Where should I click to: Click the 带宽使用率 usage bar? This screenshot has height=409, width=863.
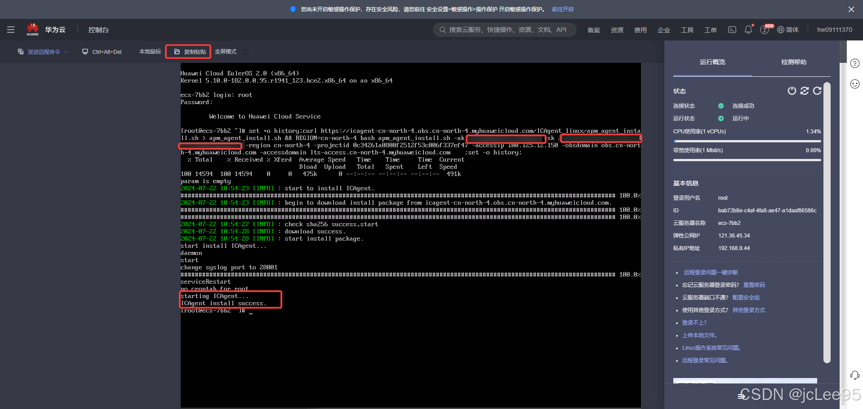pos(747,160)
